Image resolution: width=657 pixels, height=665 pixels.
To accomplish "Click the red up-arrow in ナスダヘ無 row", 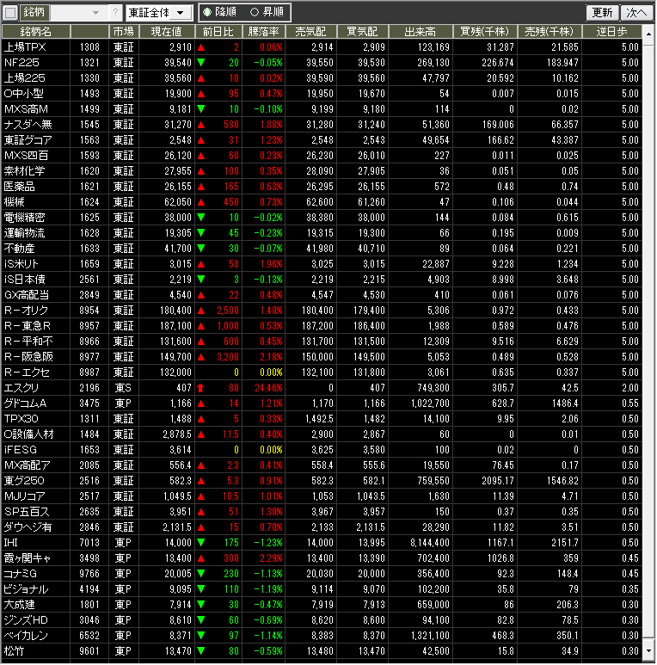I will pos(201,125).
